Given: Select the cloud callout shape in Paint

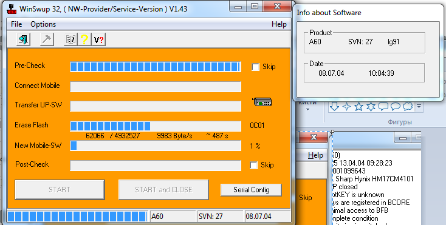Looking at the screenshot, I should pyautogui.click(x=408, y=106).
